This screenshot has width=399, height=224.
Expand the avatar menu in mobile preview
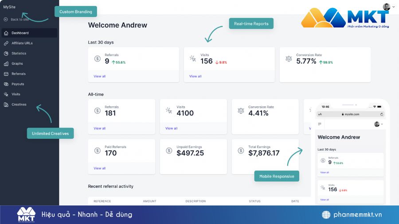(378, 124)
